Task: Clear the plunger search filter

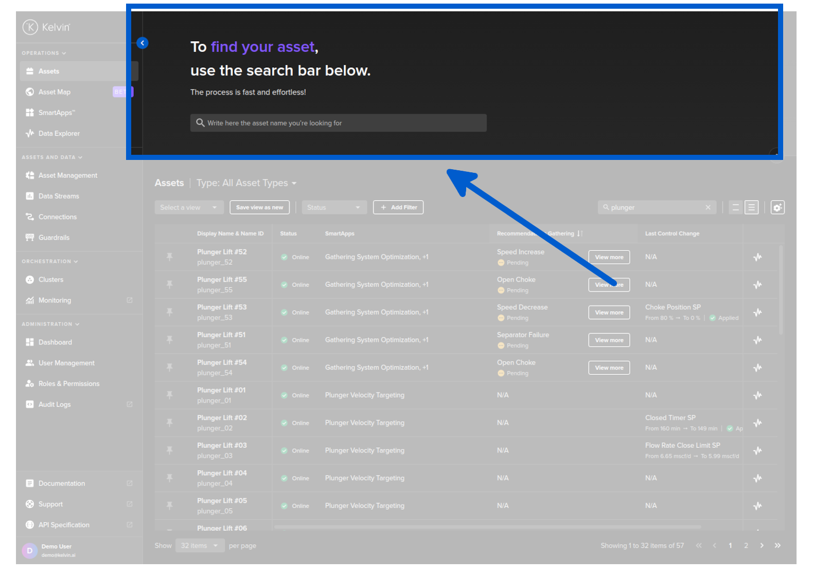Action: pos(708,207)
